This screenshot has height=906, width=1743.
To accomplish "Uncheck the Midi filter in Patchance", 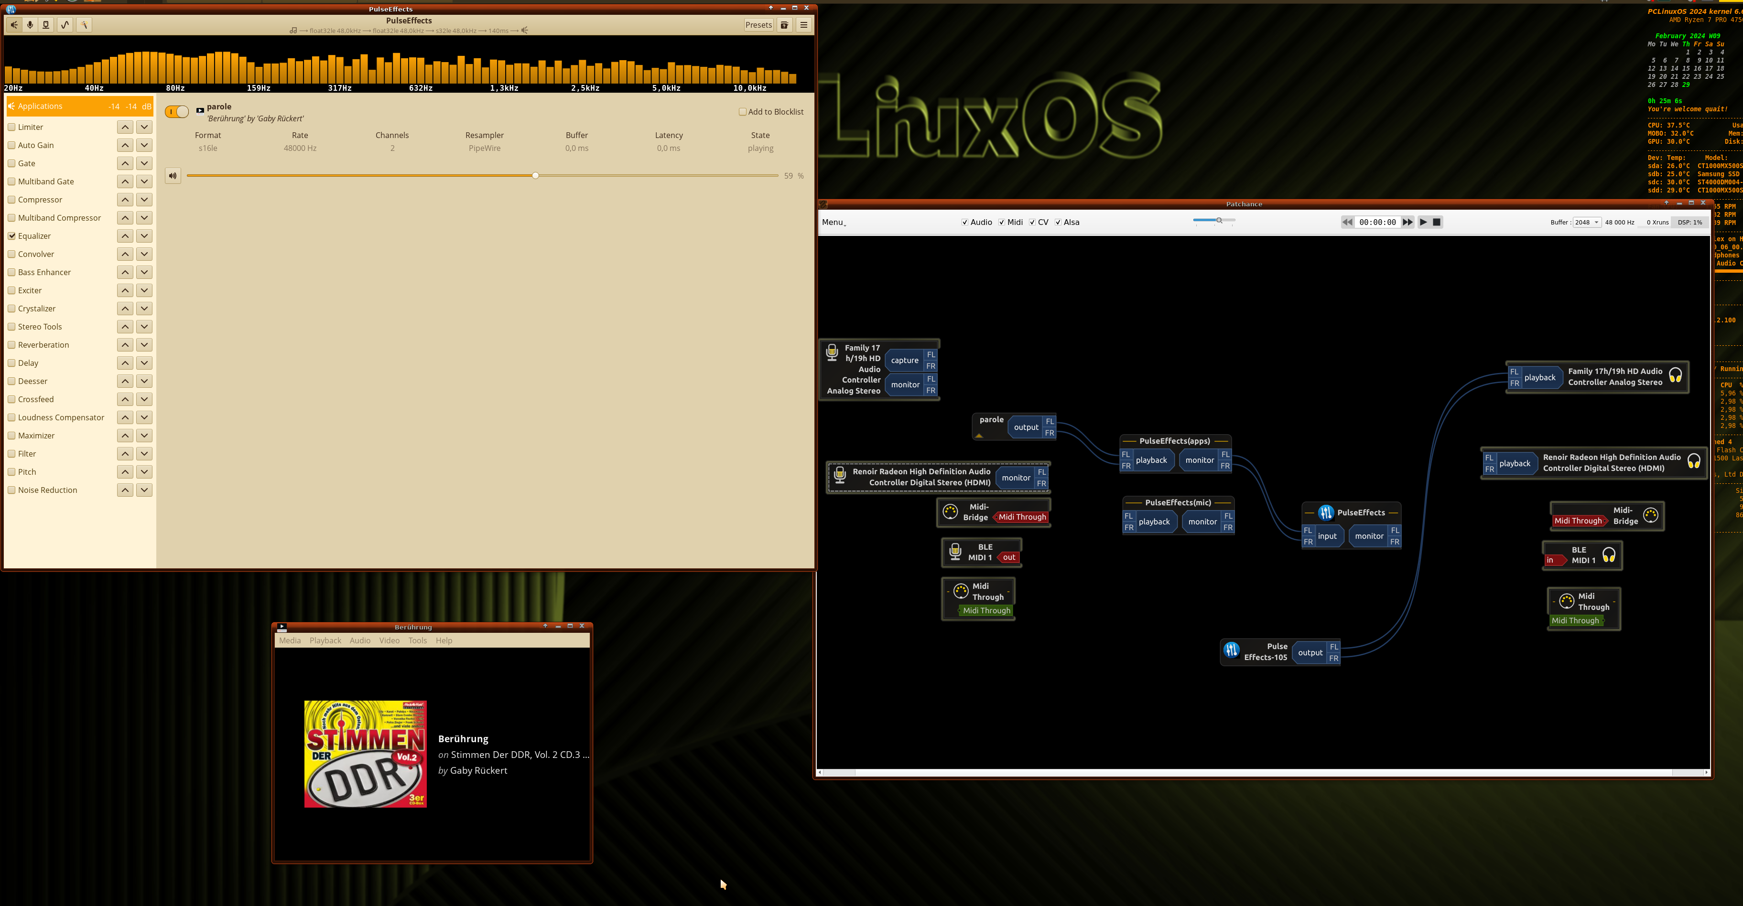I will point(1001,223).
